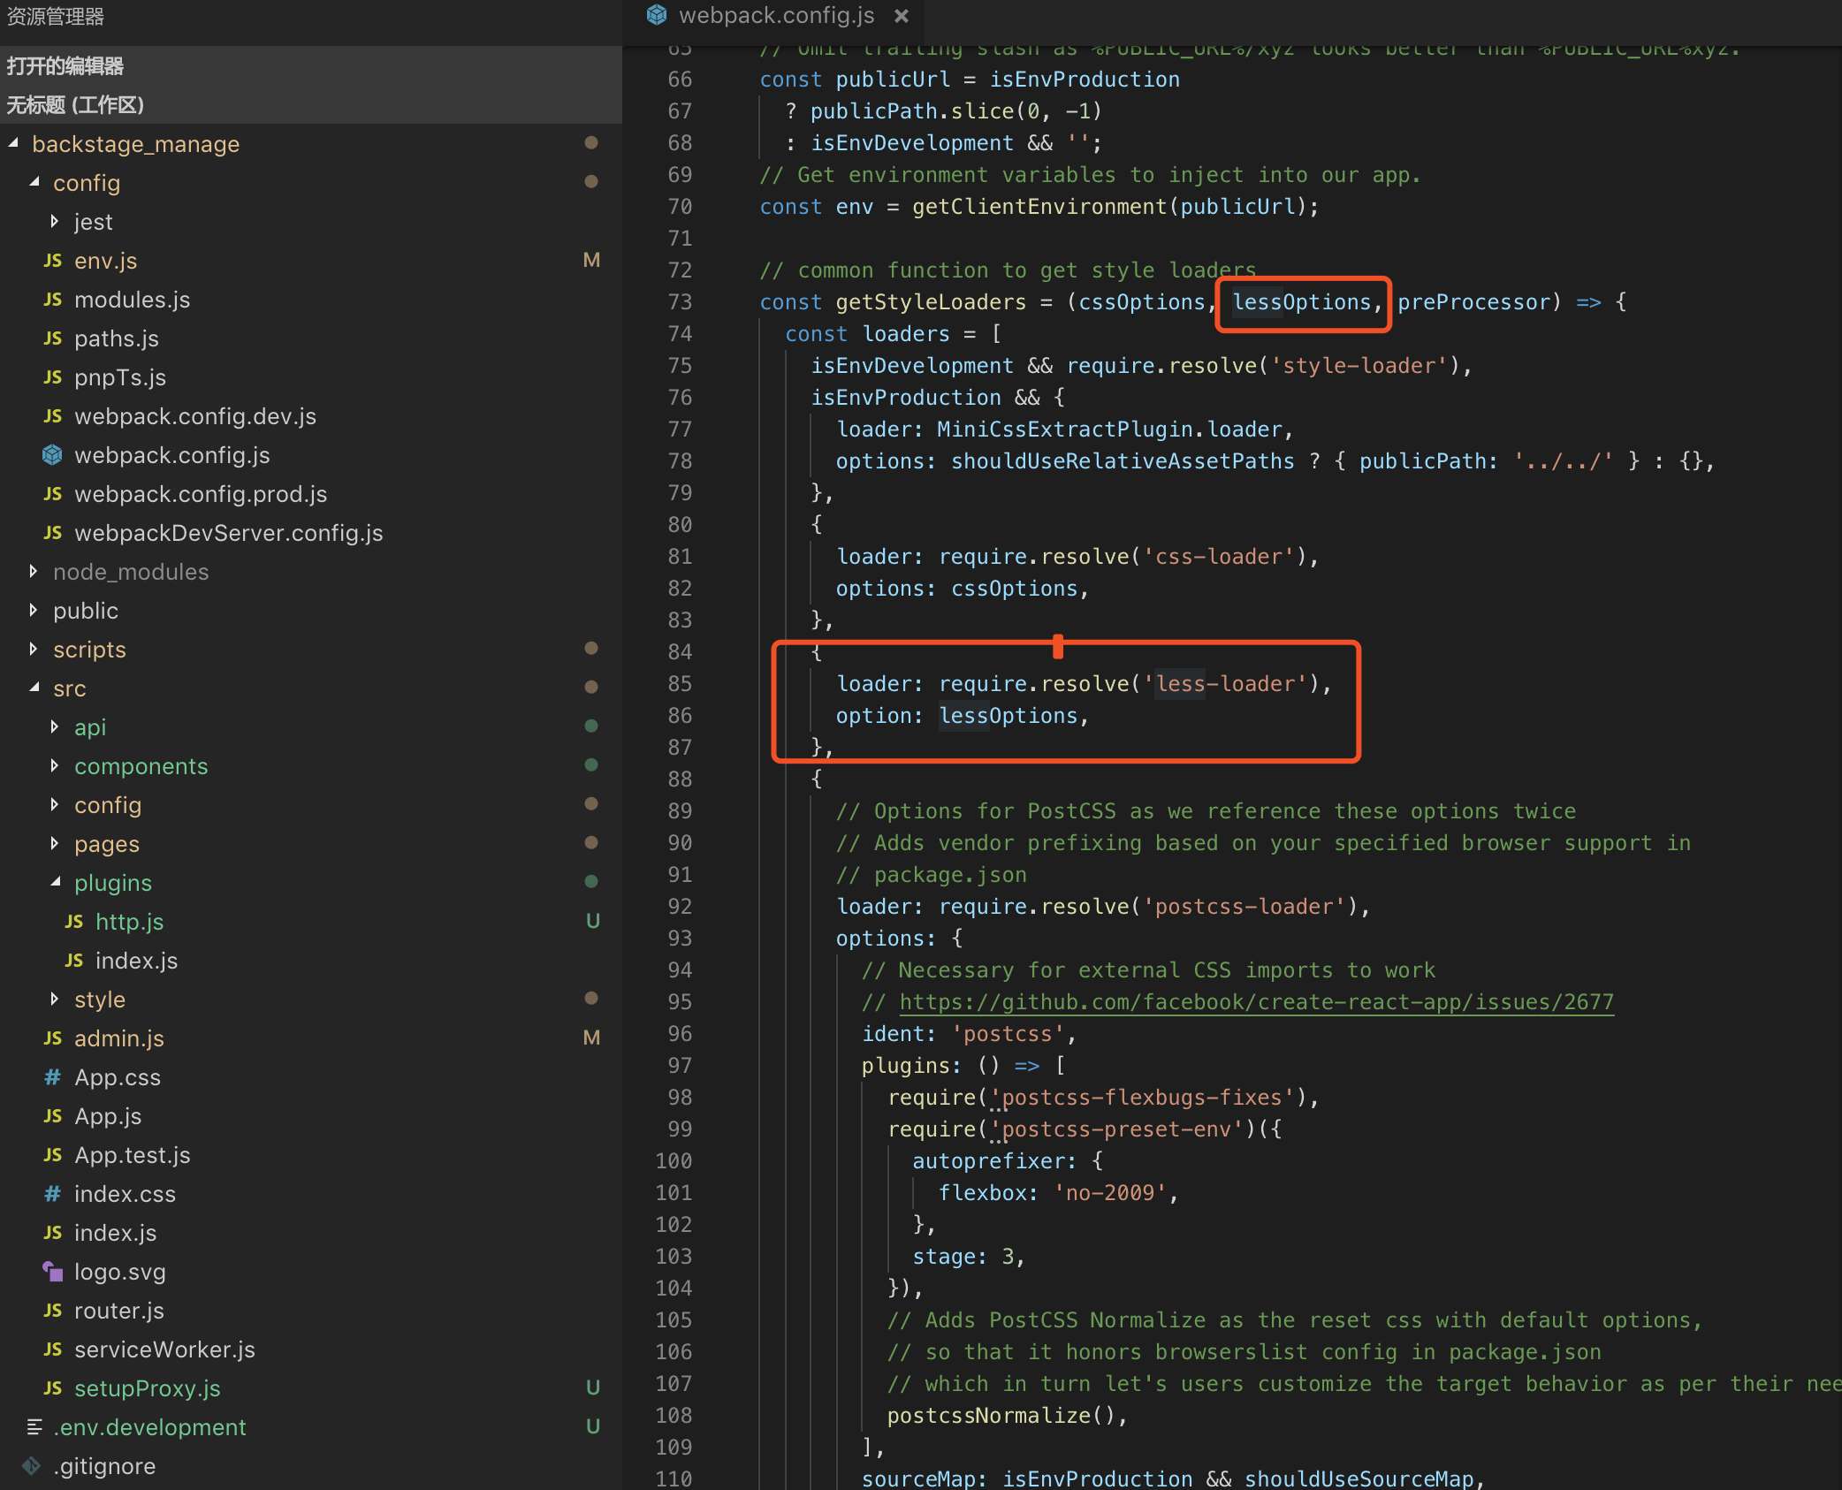Expand the config folder inside src

[55, 804]
